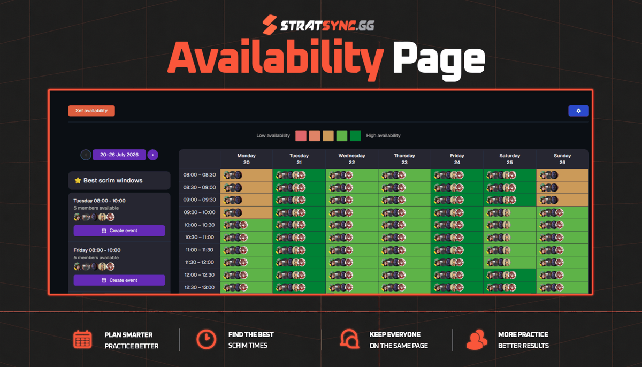The height and width of the screenshot is (367, 642).
Task: Click the Low availability legend label
Action: click(x=273, y=136)
